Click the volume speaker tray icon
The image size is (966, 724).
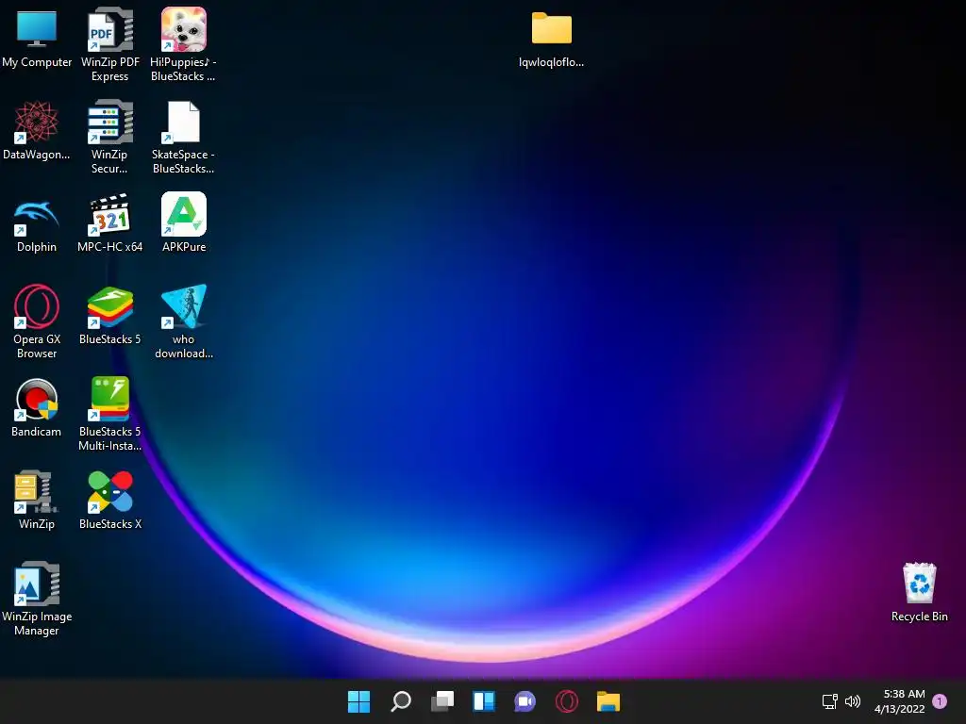pyautogui.click(x=853, y=701)
